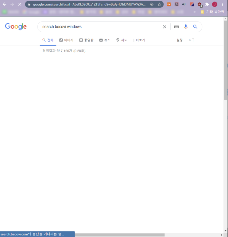The height and width of the screenshot is (237, 228).
Task: Click the forward navigation arrow
Action: coord(12,4)
